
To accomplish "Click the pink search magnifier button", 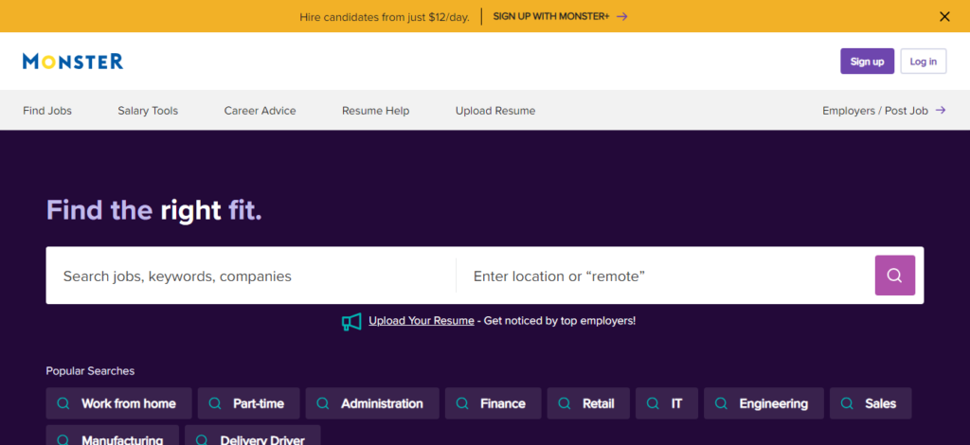I will click(894, 275).
